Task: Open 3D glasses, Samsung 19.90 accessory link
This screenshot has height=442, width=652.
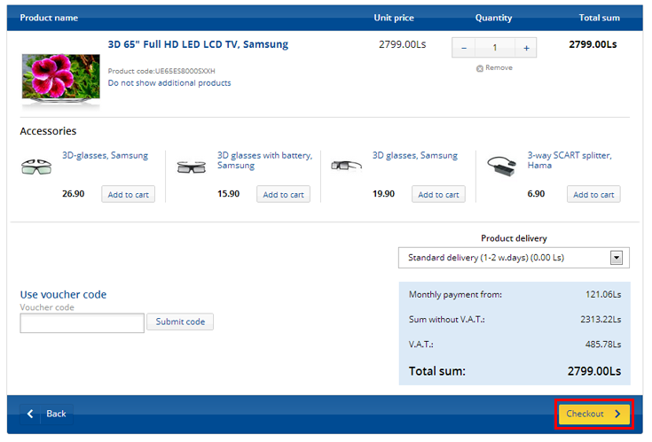Action: [x=415, y=156]
